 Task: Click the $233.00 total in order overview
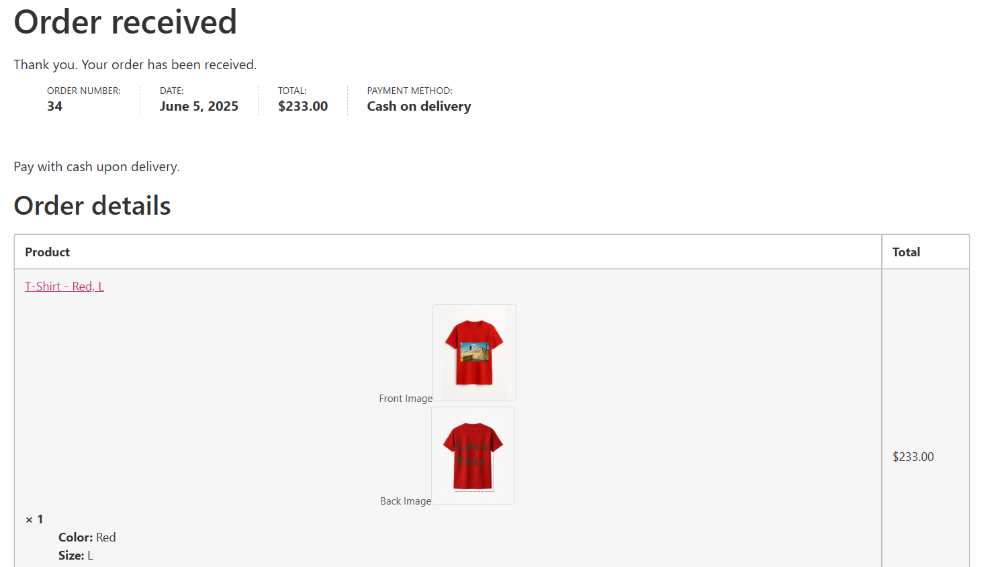(303, 107)
